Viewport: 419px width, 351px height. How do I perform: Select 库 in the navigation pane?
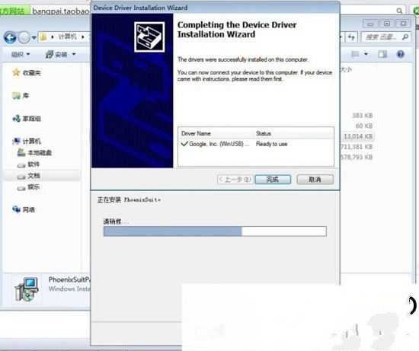(x=26, y=95)
